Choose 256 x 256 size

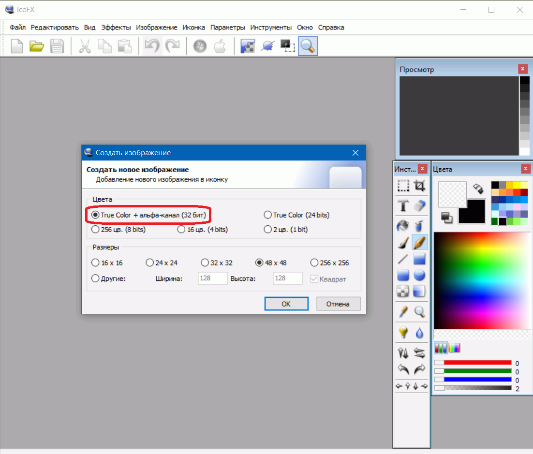click(x=330, y=263)
